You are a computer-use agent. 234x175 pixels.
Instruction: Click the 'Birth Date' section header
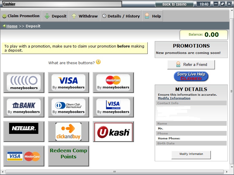click(x=191, y=143)
